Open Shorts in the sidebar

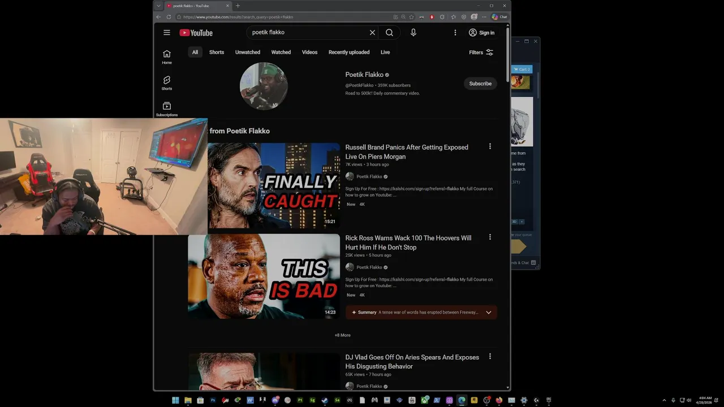pos(167,83)
